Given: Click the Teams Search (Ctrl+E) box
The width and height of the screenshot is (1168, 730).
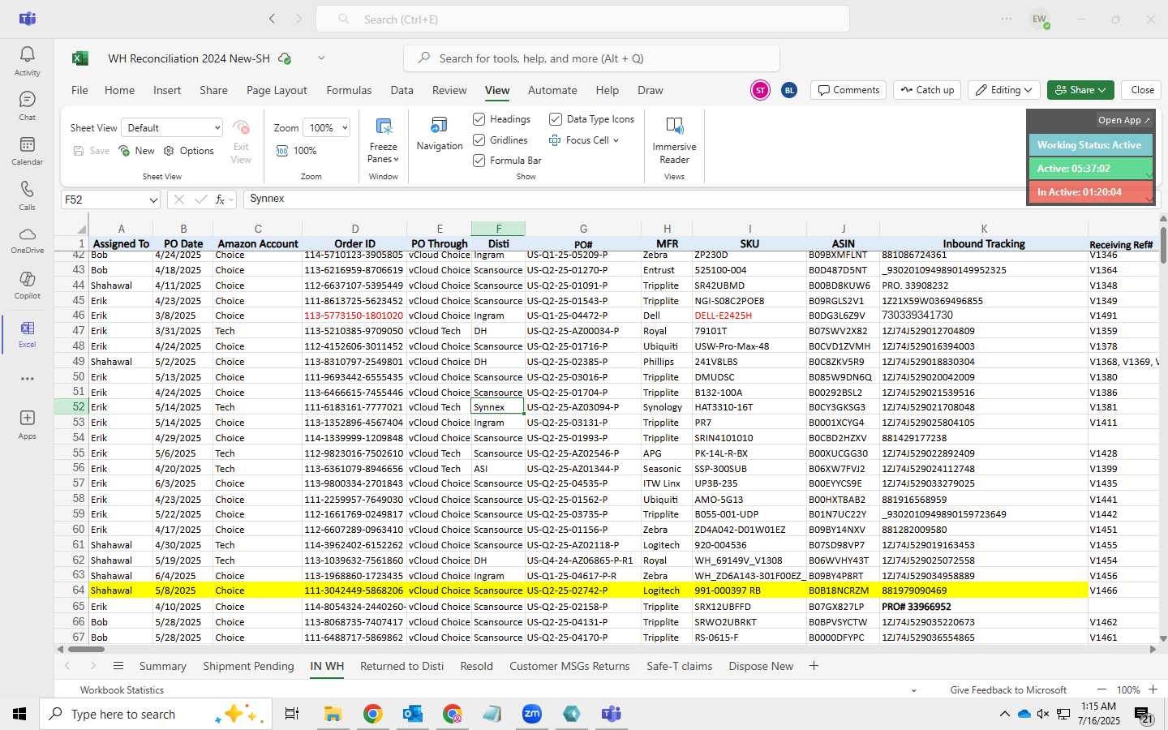Looking at the screenshot, I should click(x=582, y=19).
